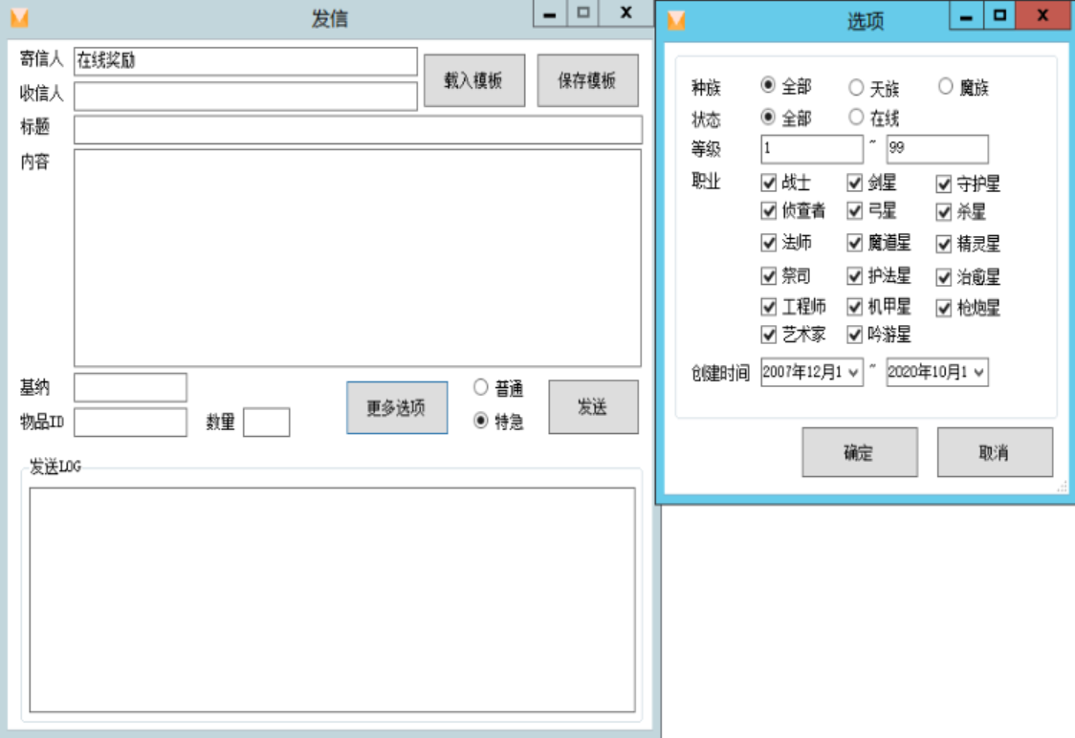Image resolution: width=1075 pixels, height=738 pixels.
Task: Choose 在线 status radio option
Action: pyautogui.click(x=856, y=118)
